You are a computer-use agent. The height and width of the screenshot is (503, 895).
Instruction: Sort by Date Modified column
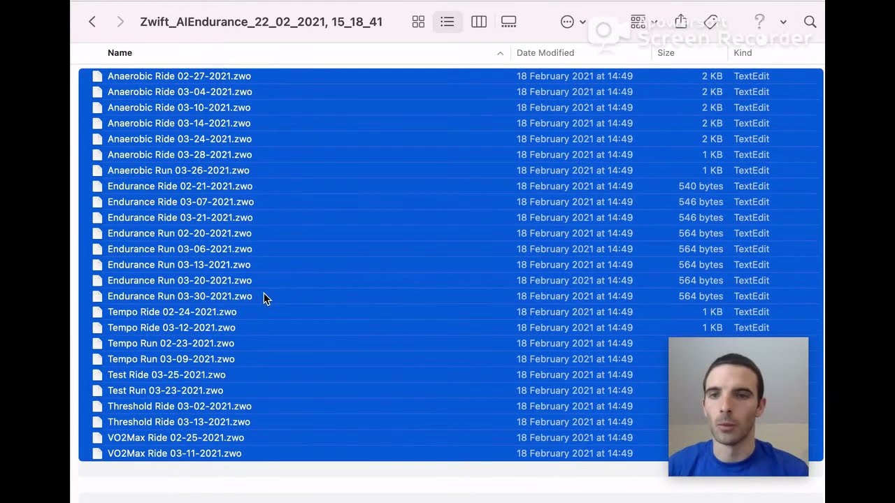coord(545,52)
